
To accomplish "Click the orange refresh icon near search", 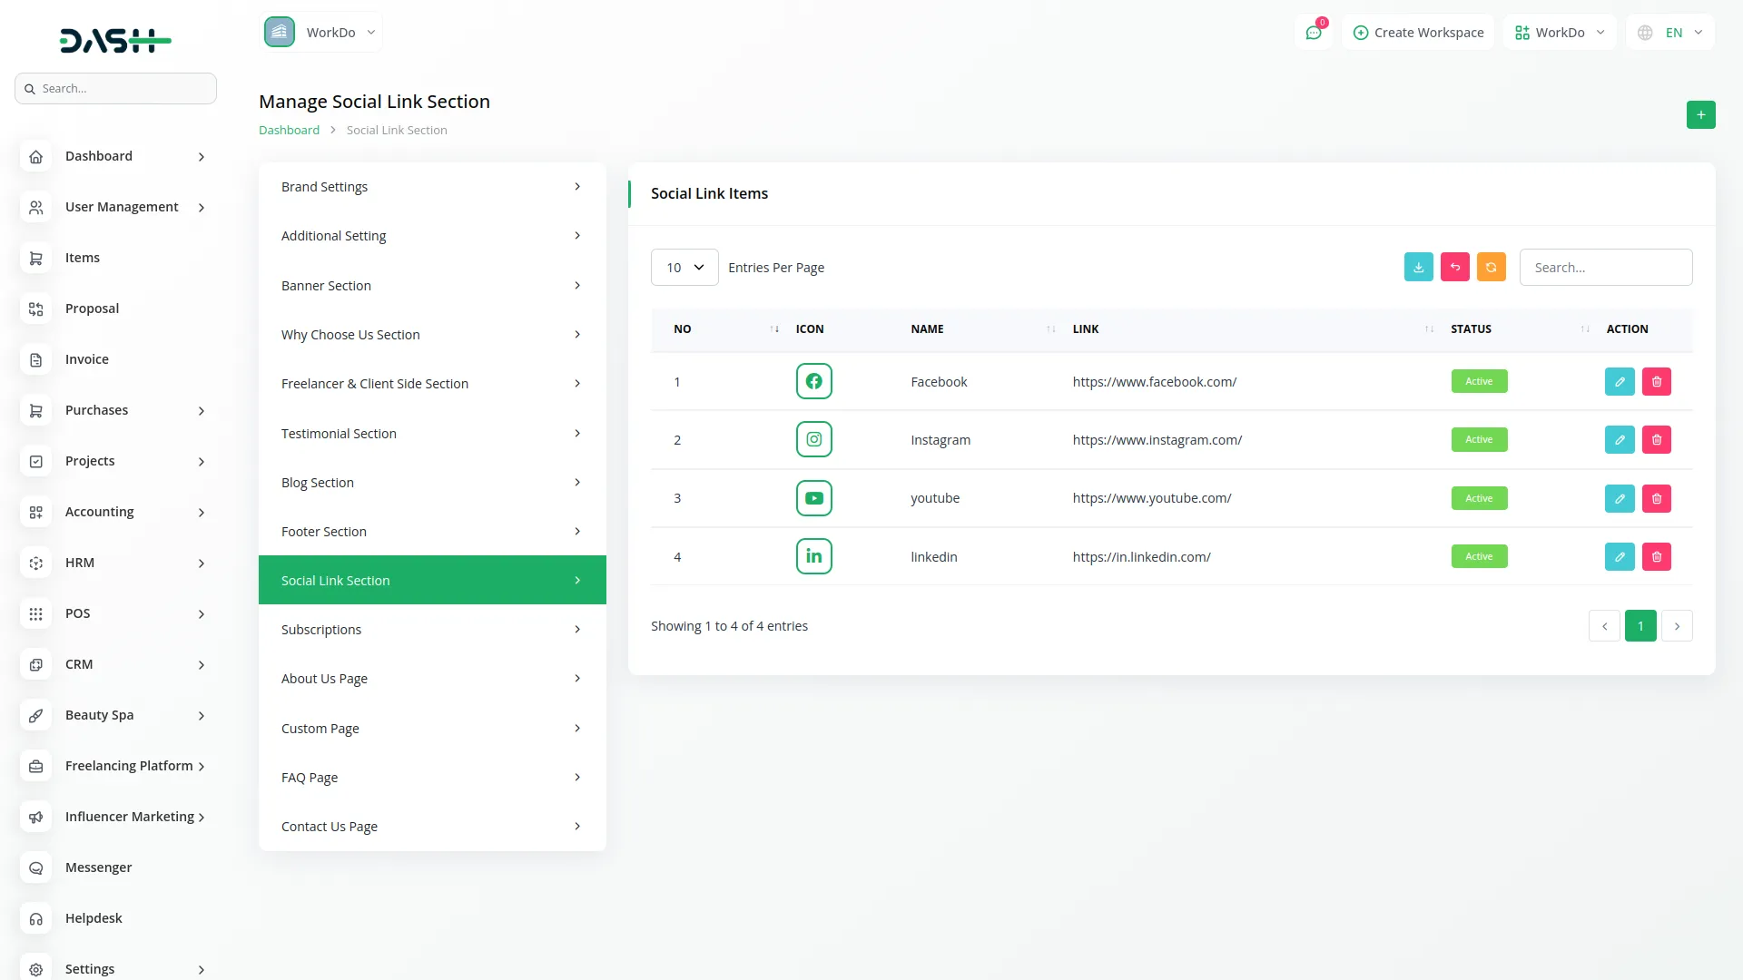I will 1491,267.
